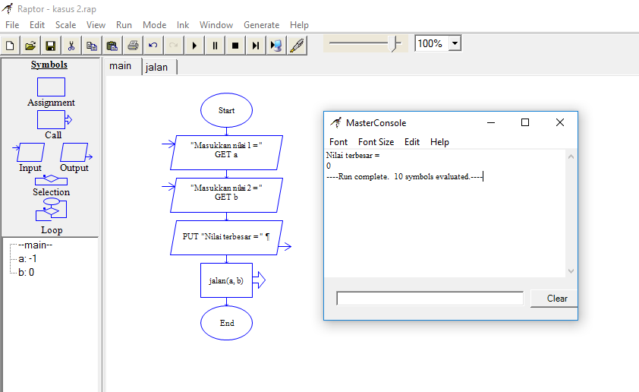This screenshot has height=392, width=639.
Task: Select the PUT Nilai terbesar output shape
Action: pyautogui.click(x=227, y=238)
